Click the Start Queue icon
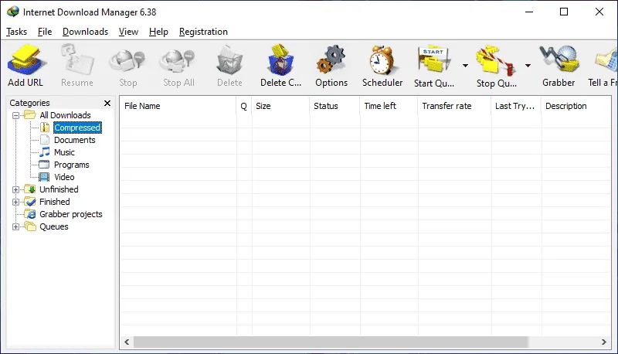This screenshot has height=354, width=618. click(434, 60)
